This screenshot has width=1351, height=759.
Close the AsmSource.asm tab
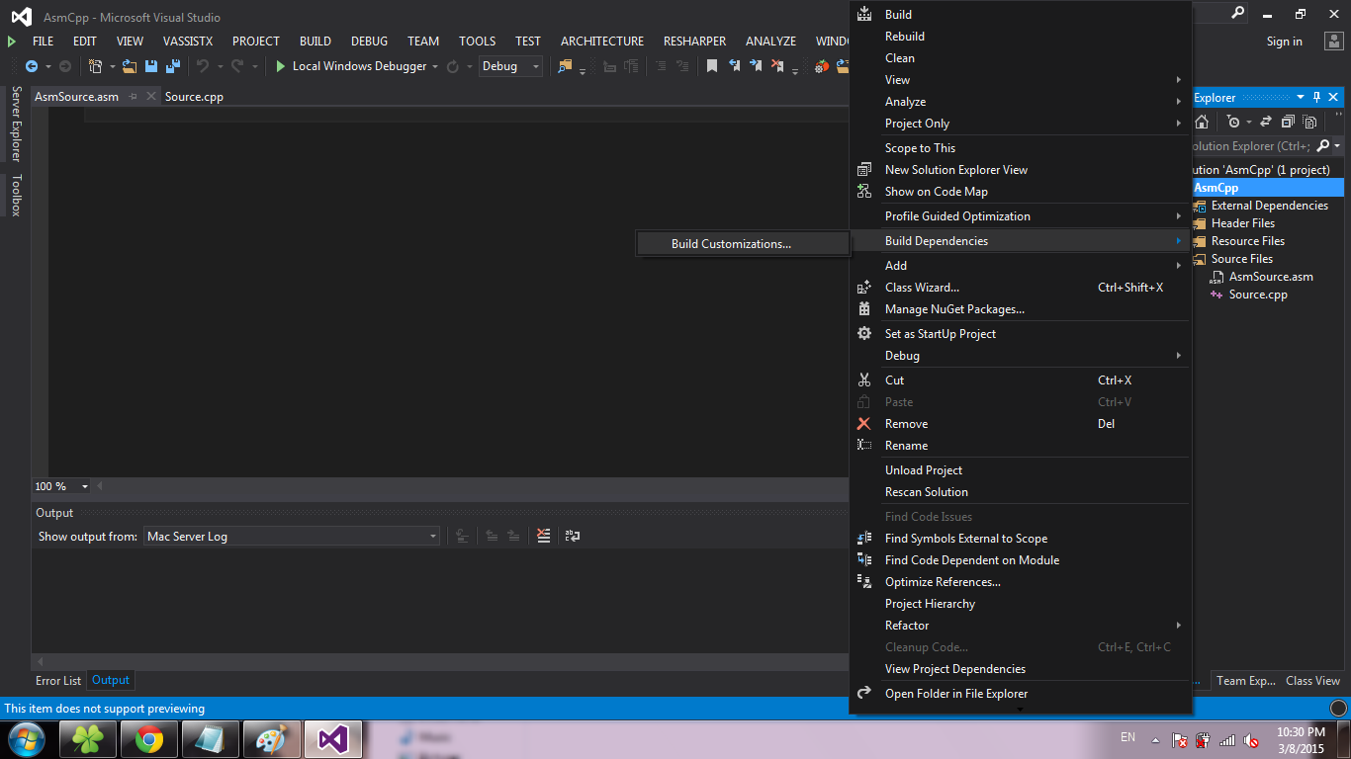tap(151, 97)
